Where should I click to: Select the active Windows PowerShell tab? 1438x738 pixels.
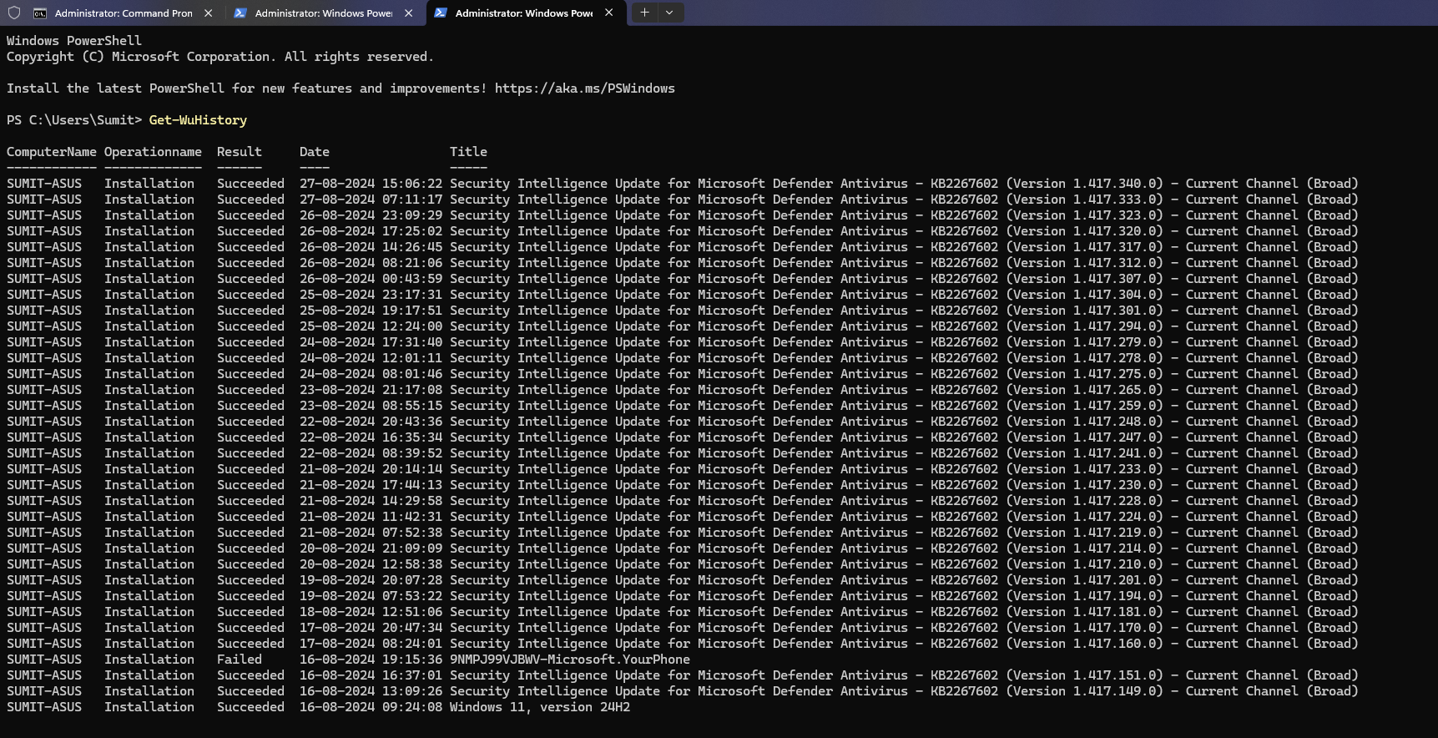525,13
